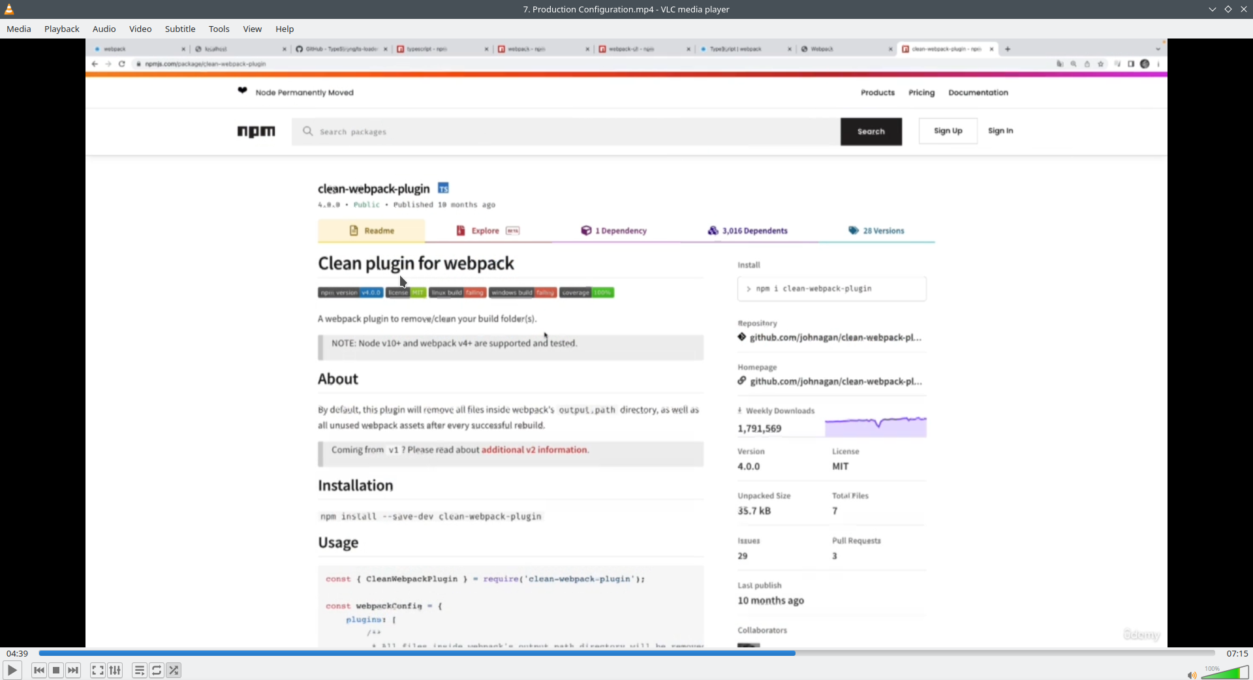This screenshot has height=680, width=1253.
Task: Adjust the VLC volume slider
Action: 1225,672
